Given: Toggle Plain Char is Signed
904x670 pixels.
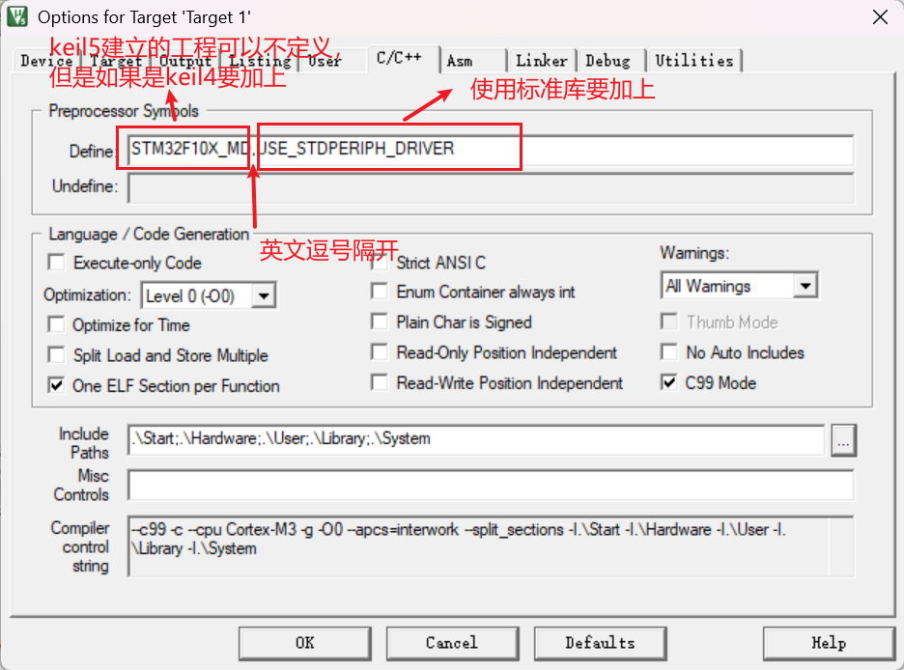Looking at the screenshot, I should click(380, 321).
